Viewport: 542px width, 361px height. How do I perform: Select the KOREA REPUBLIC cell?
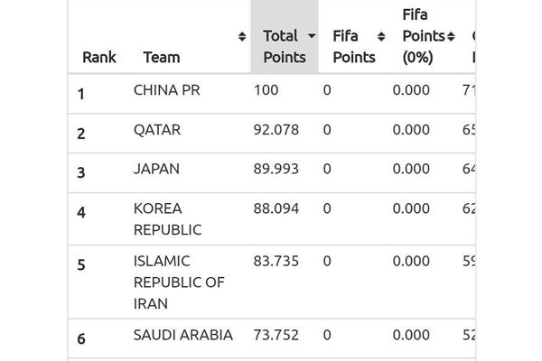pyautogui.click(x=167, y=218)
